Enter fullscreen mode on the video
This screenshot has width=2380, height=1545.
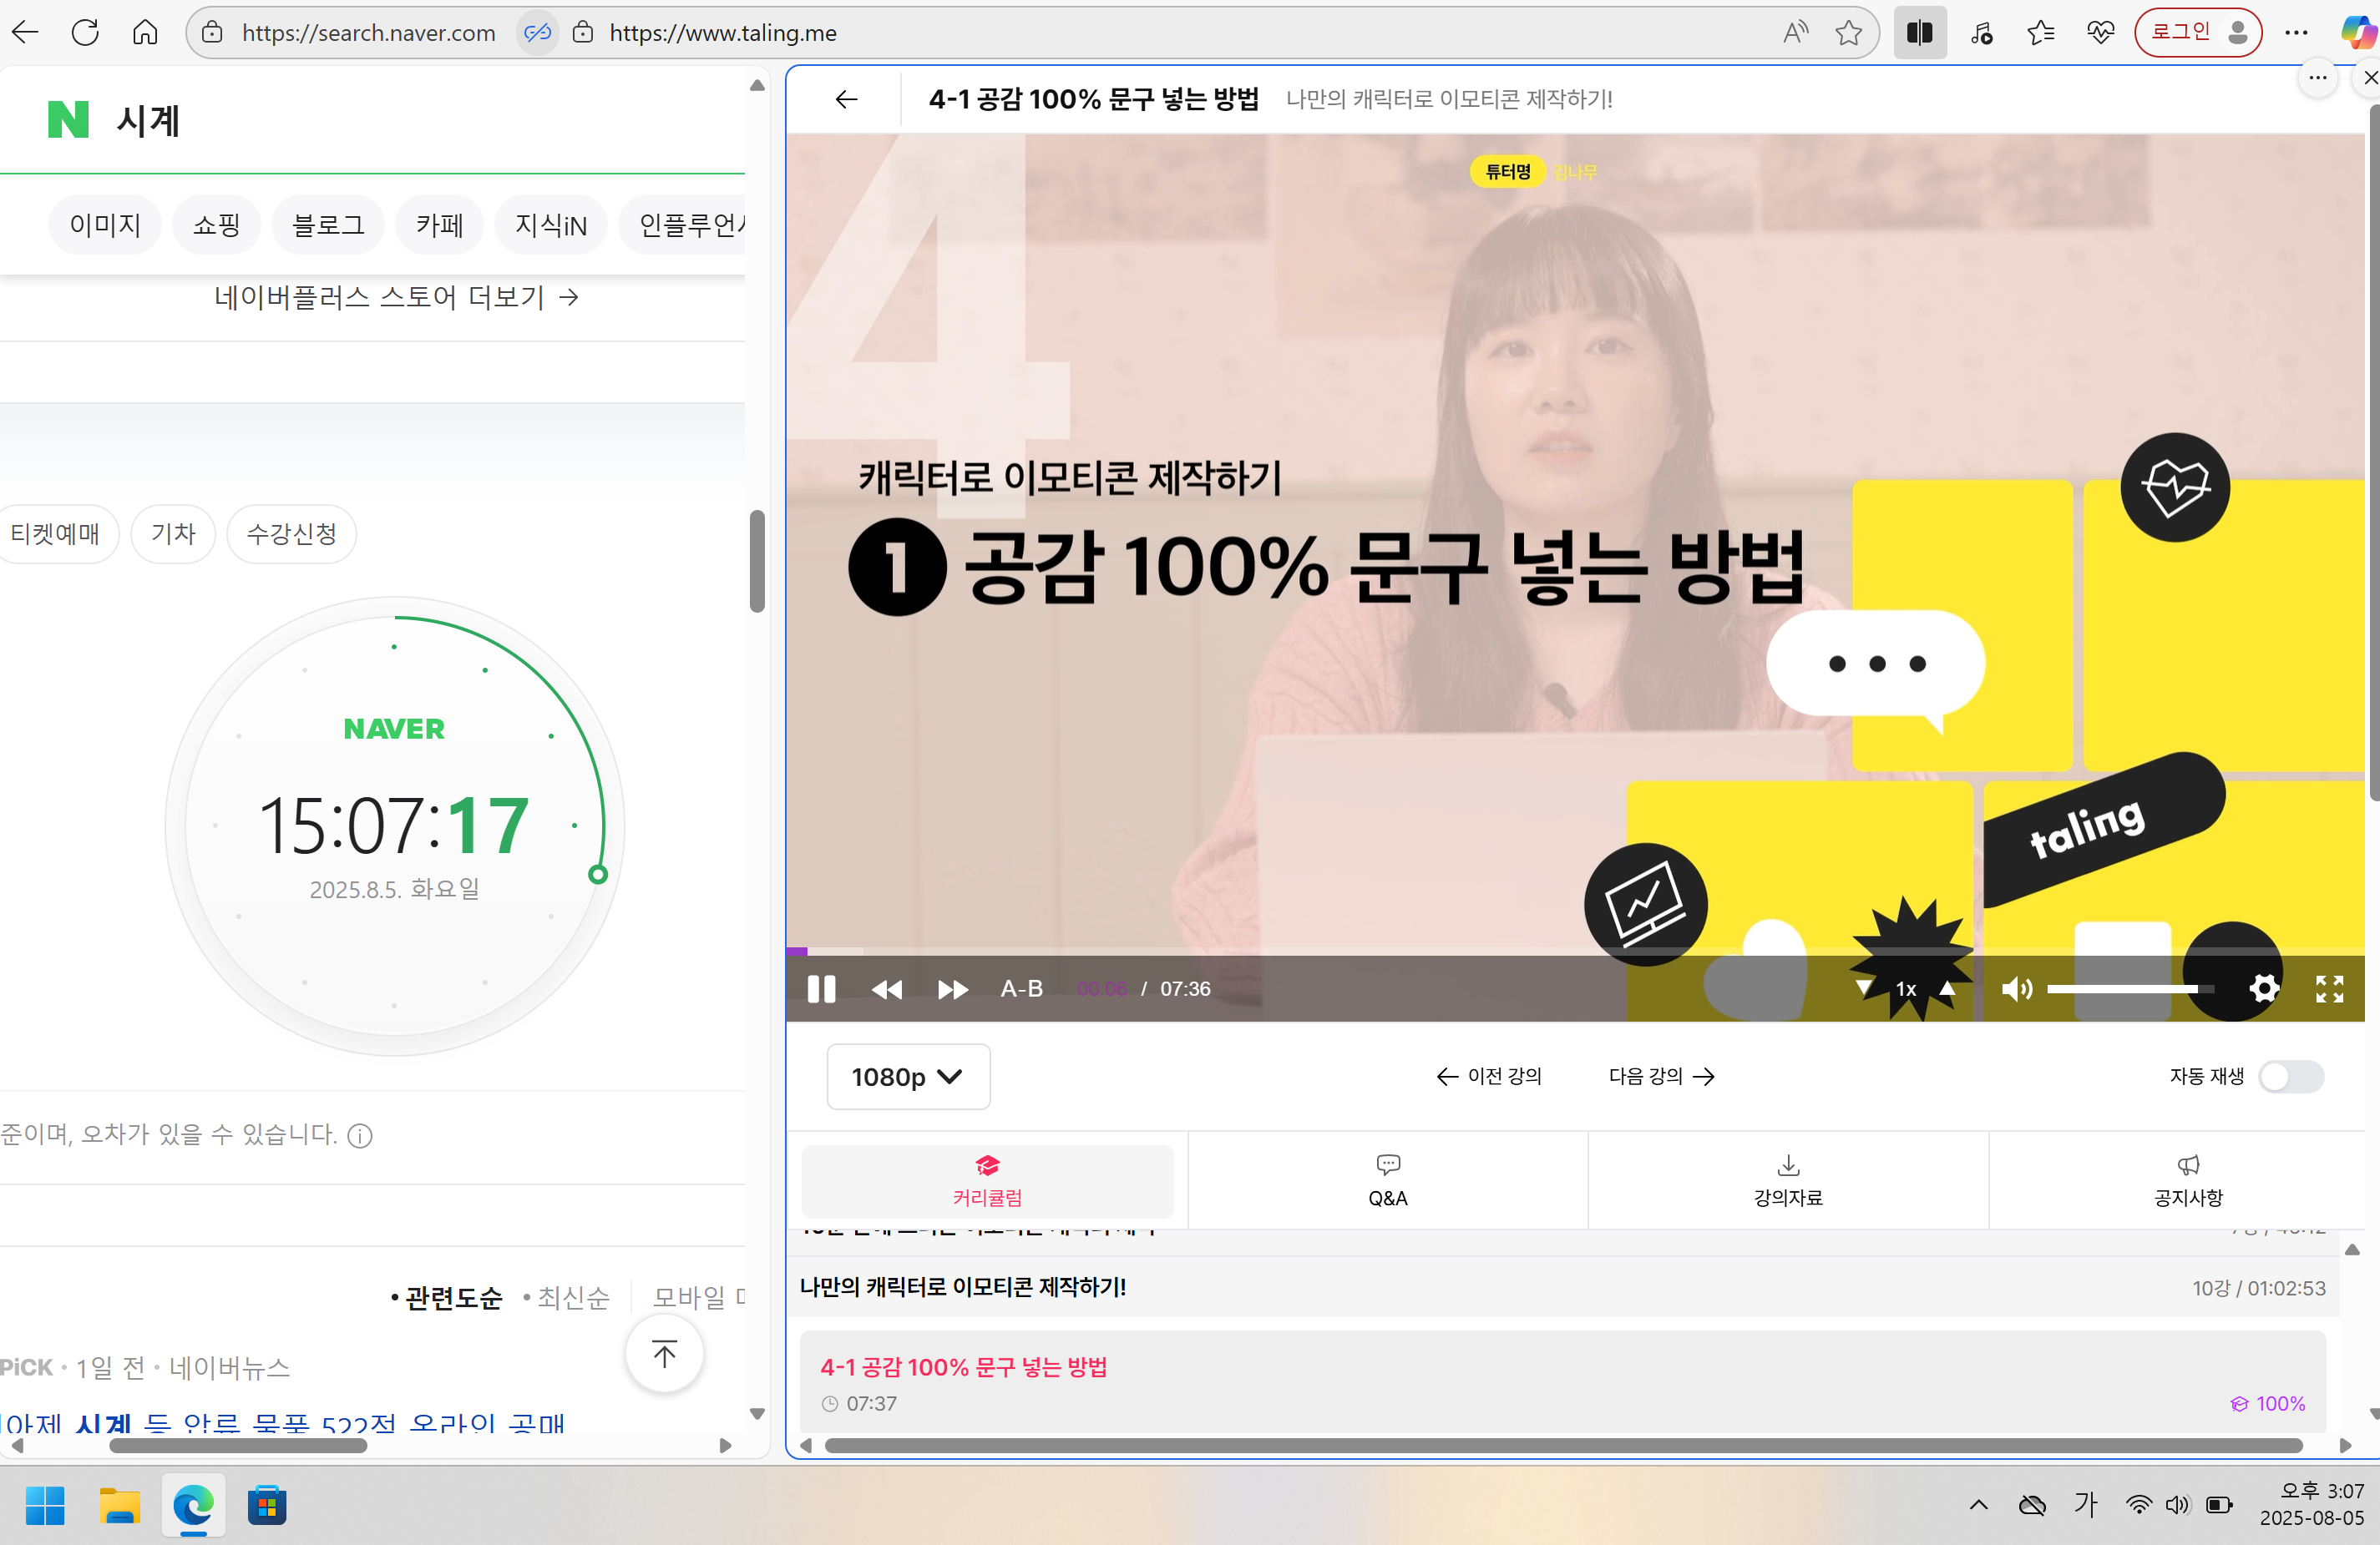tap(2328, 989)
